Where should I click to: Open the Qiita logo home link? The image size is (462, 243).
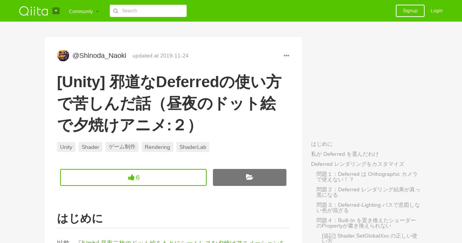click(x=33, y=11)
